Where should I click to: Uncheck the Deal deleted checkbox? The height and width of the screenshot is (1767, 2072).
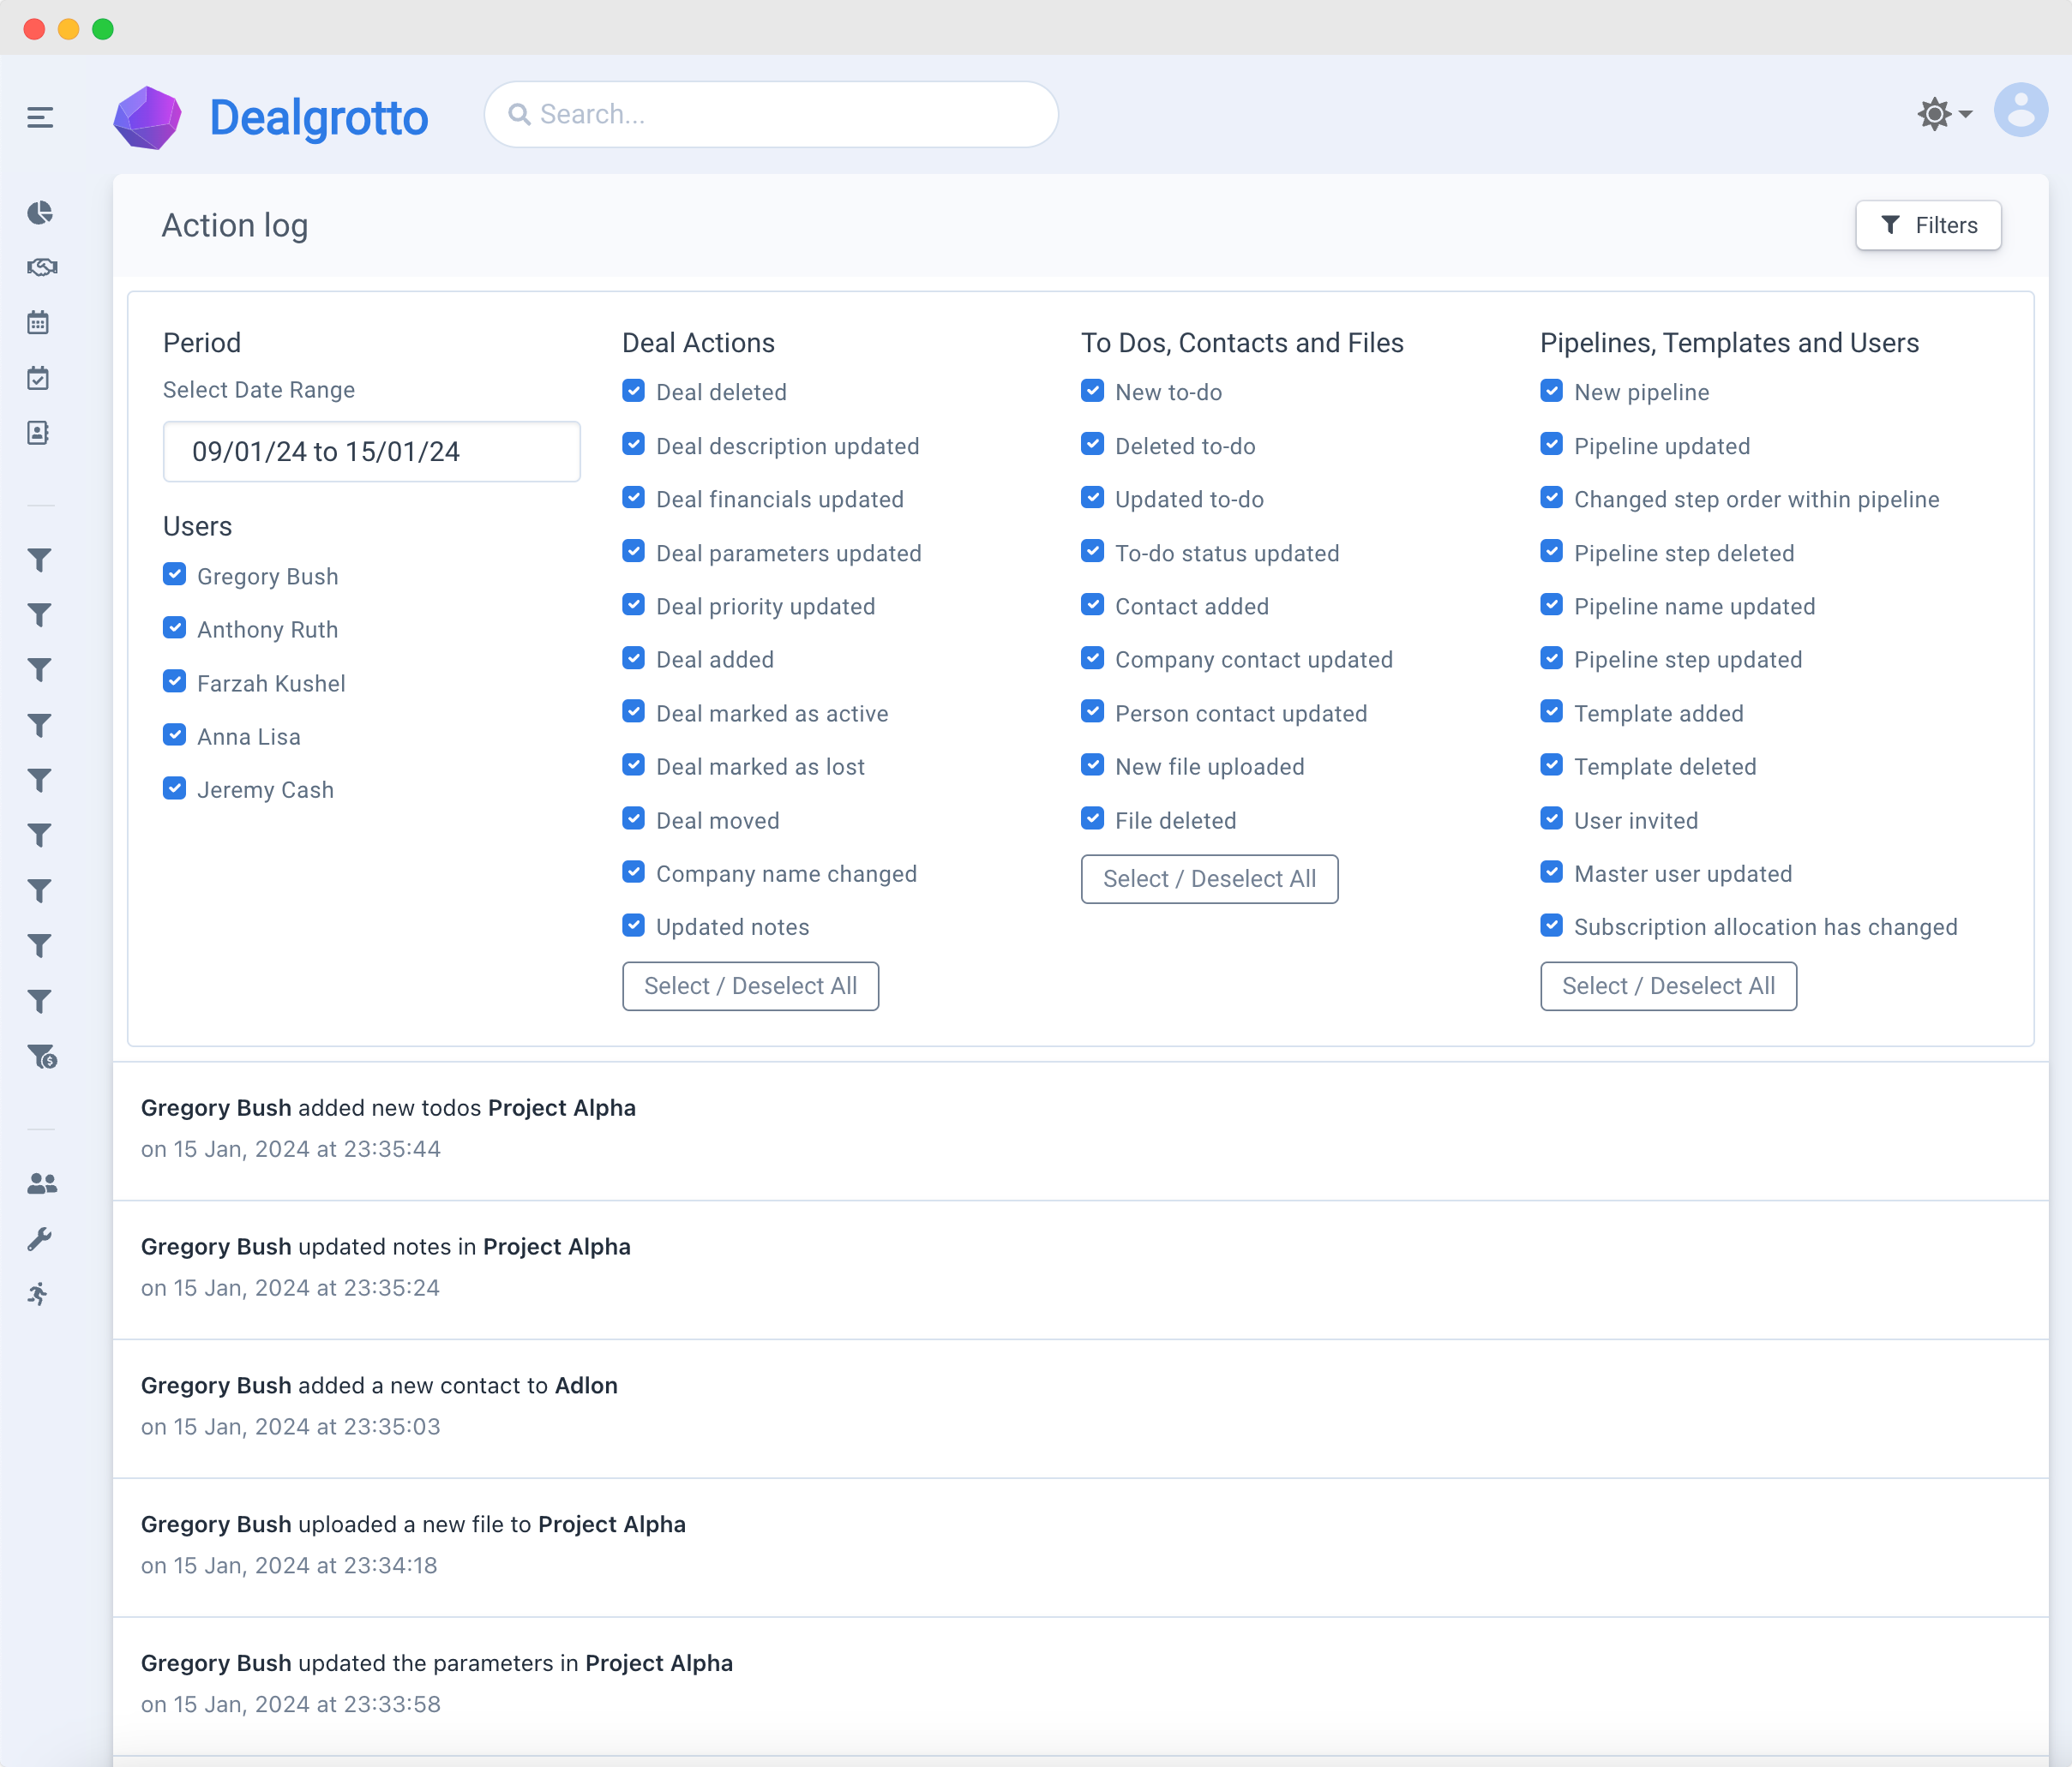tap(634, 391)
